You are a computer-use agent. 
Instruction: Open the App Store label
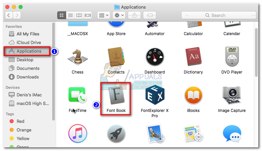pos(116,34)
